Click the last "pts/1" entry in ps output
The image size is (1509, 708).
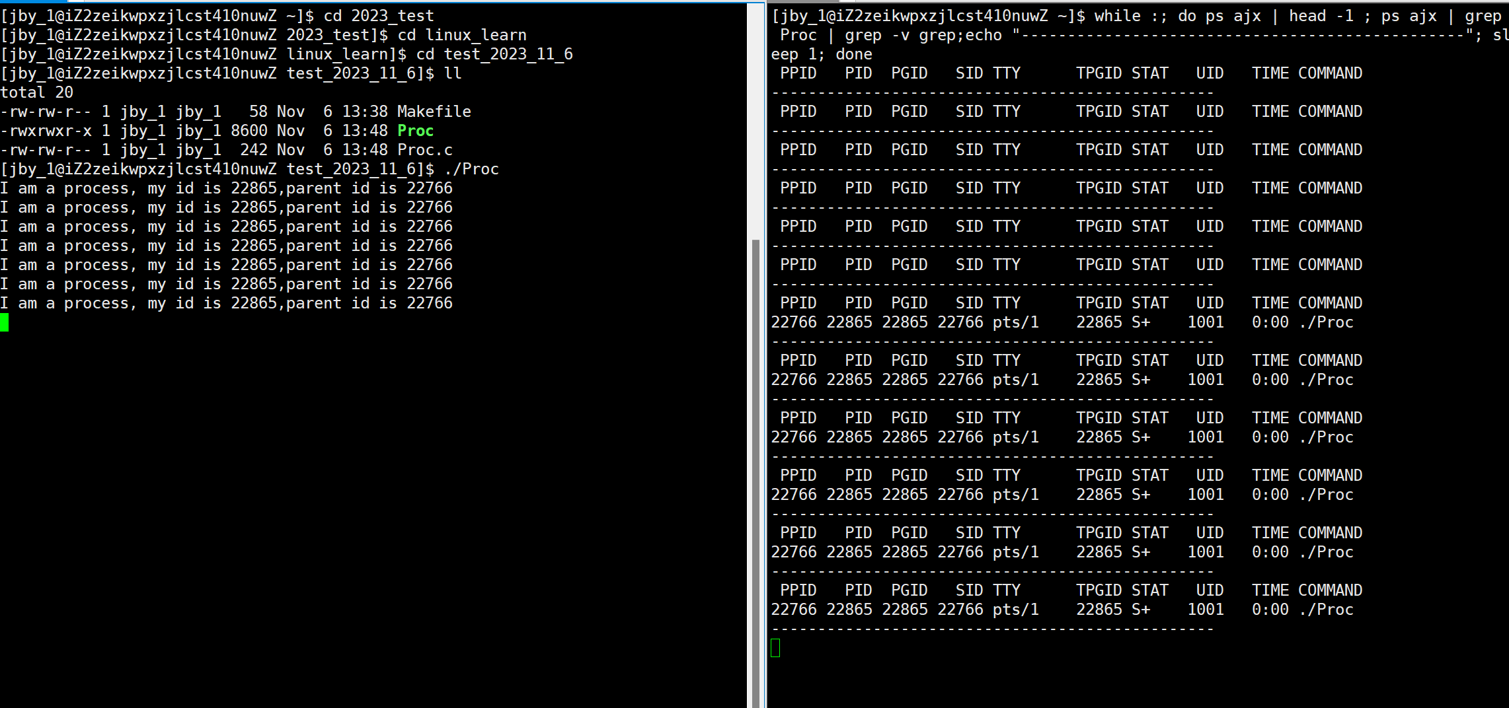click(1016, 610)
